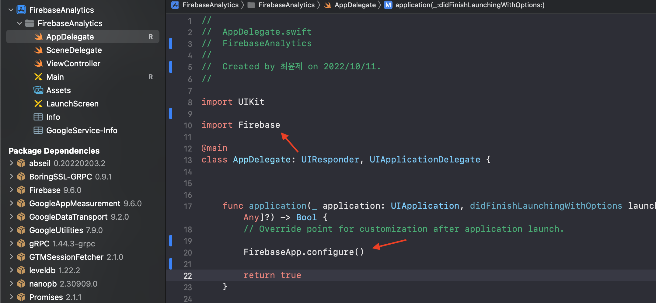Viewport: 656px width, 303px height.
Task: Expand the GoogleDataTransport package
Action: tap(11, 217)
